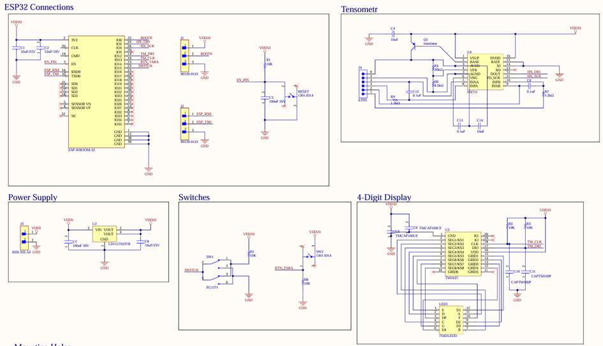Click the ESP_RX0 net label on J2
This screenshot has width=603, height=346.
204,114
